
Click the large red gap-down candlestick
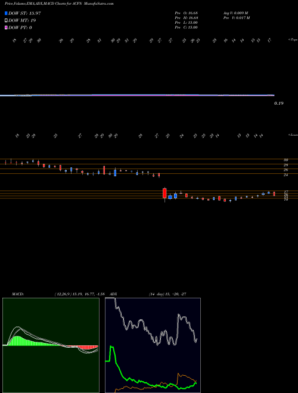[x=164, y=194]
